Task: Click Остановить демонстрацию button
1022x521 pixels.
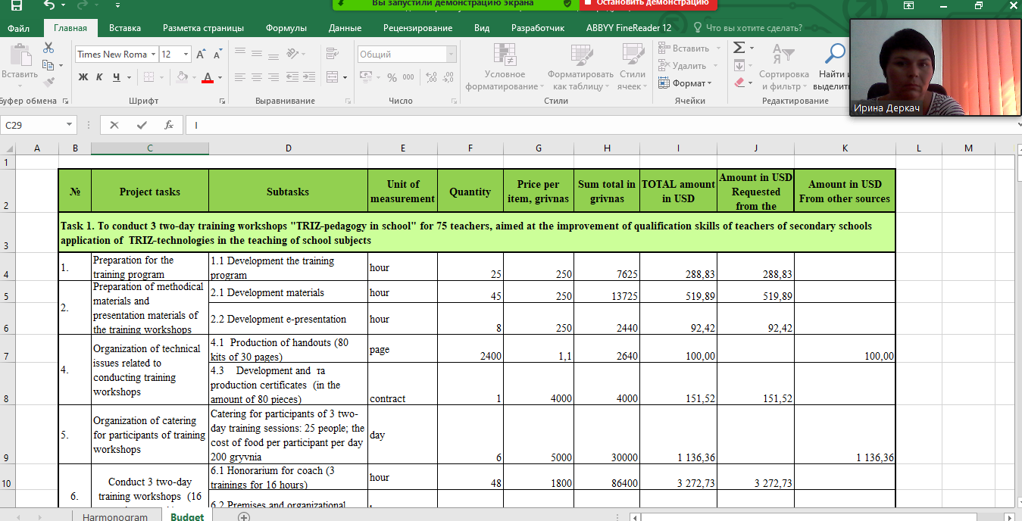Action: (x=649, y=4)
